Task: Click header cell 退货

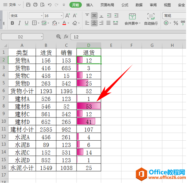Action: pos(89,52)
